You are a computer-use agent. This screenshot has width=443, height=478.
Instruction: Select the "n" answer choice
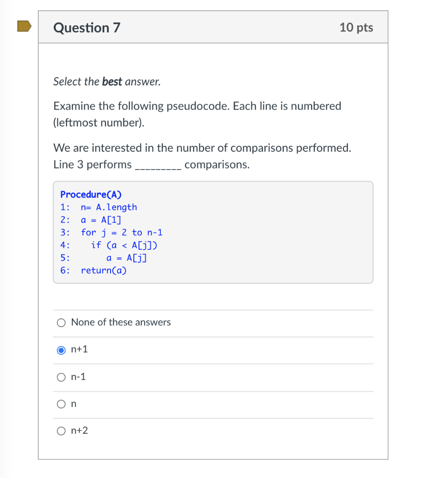tap(61, 404)
